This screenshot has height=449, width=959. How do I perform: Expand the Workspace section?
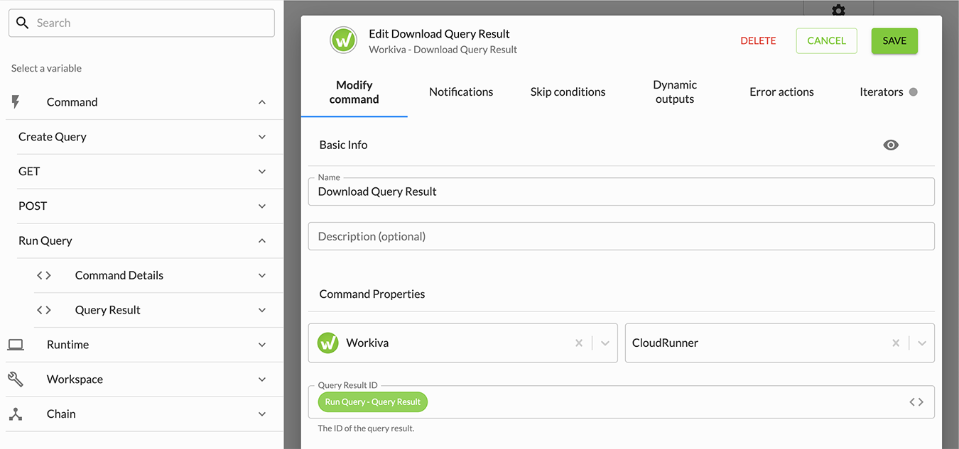[262, 379]
